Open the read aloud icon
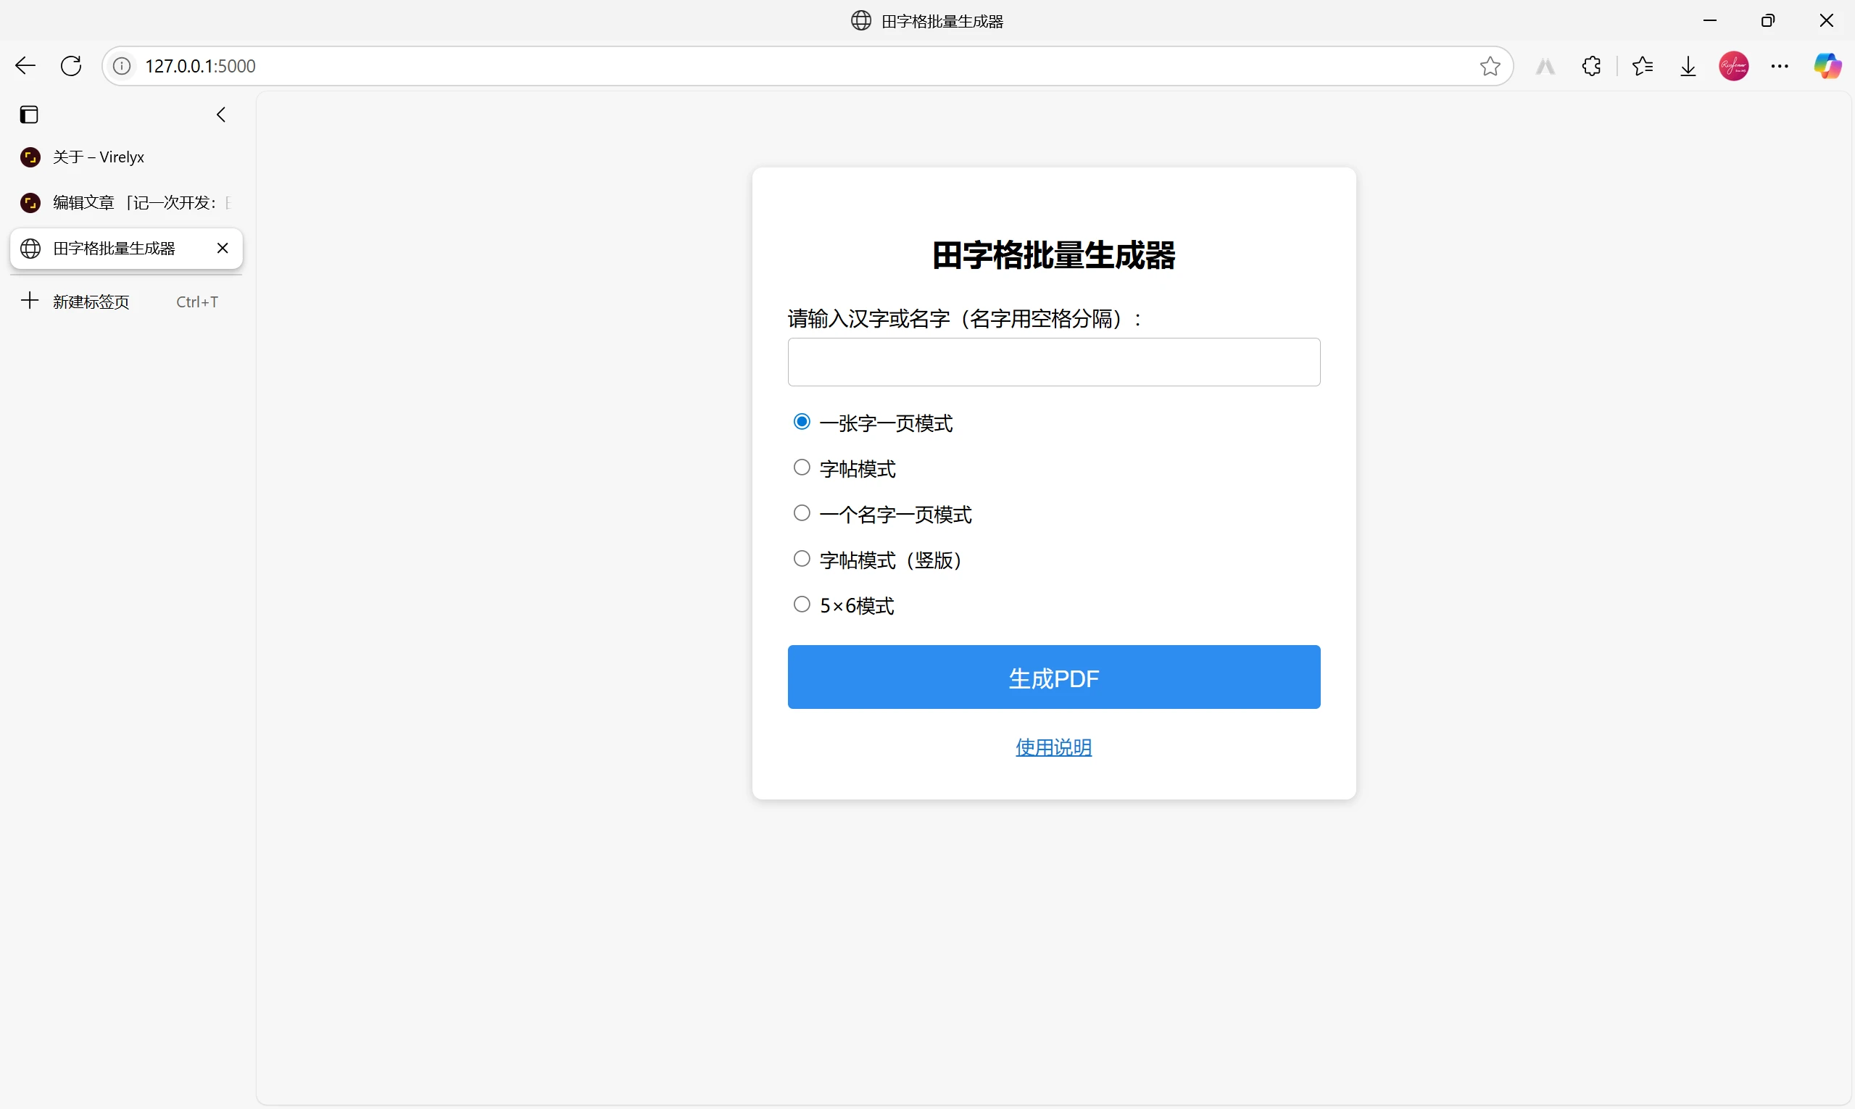 click(x=1545, y=67)
